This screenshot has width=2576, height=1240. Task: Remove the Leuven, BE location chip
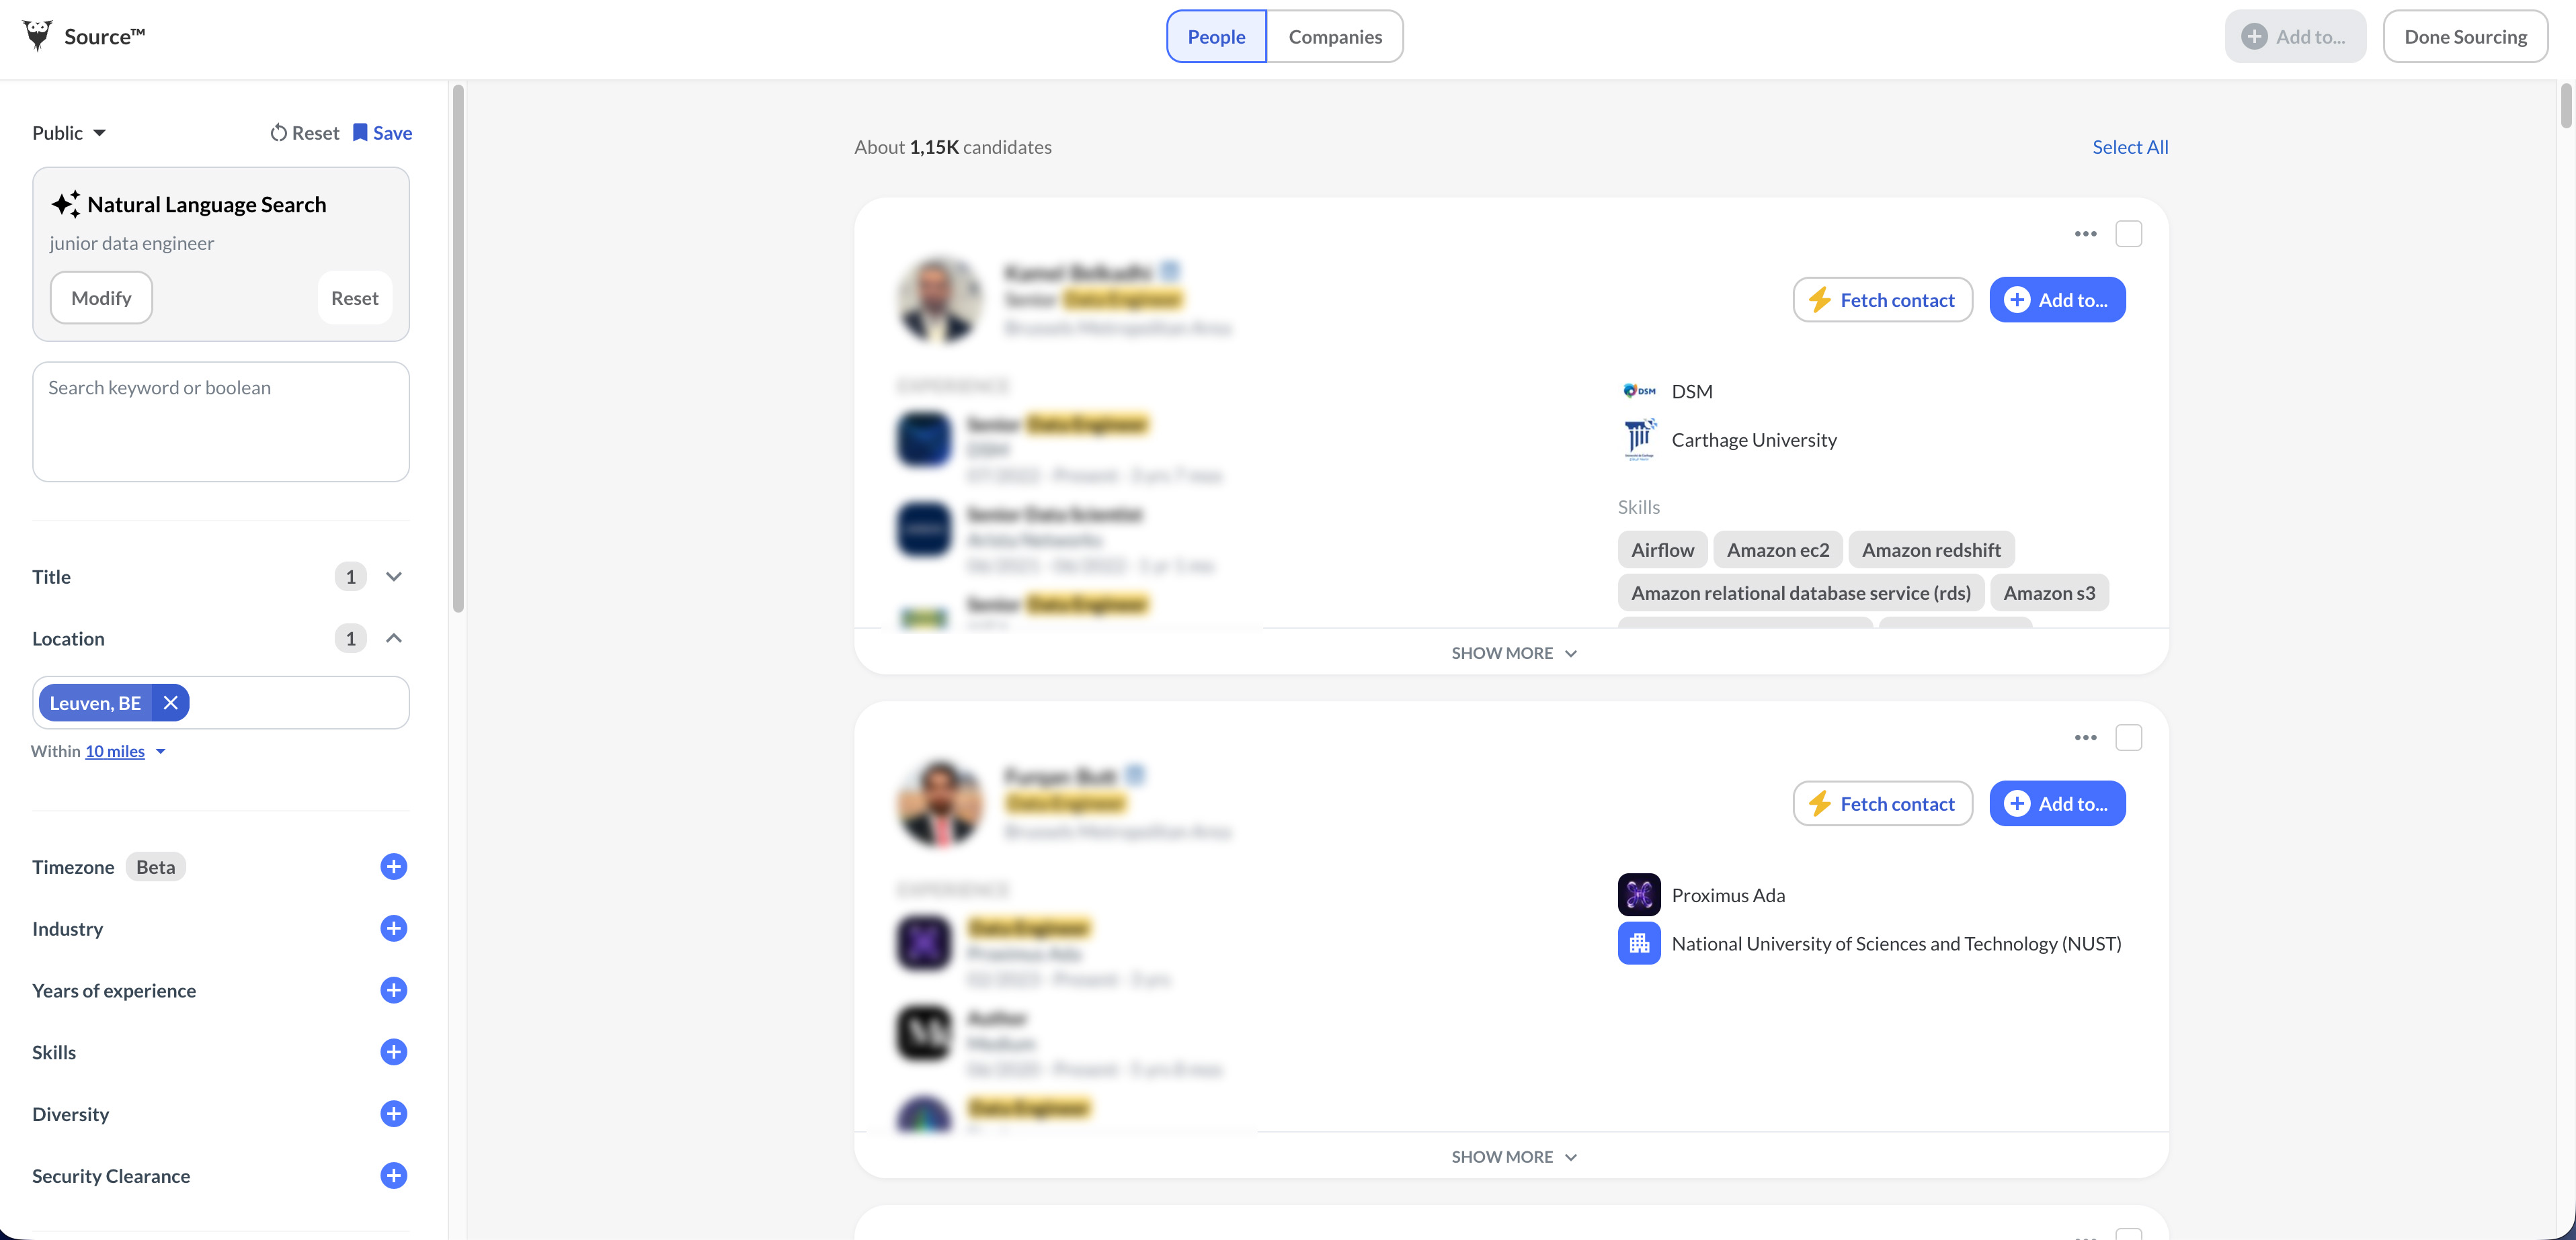tap(171, 703)
